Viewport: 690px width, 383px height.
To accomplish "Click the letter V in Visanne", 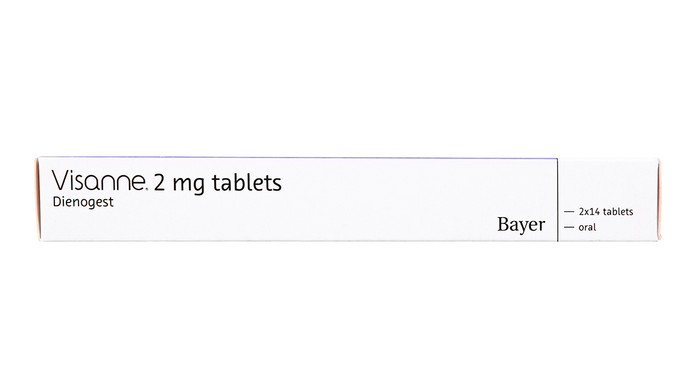I will pos(61,182).
